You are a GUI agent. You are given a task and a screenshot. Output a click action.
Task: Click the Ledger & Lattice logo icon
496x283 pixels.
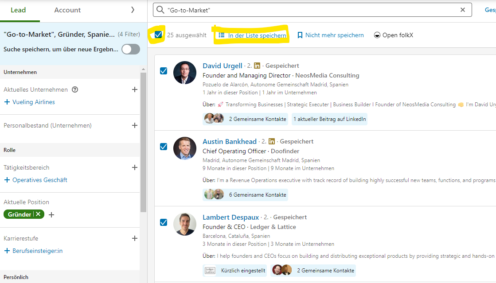click(x=210, y=270)
